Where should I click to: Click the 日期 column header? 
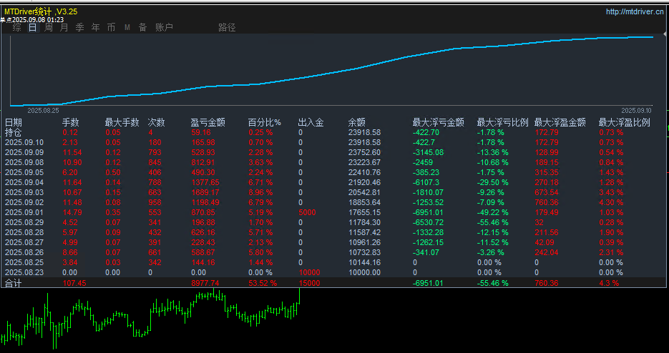click(x=13, y=123)
